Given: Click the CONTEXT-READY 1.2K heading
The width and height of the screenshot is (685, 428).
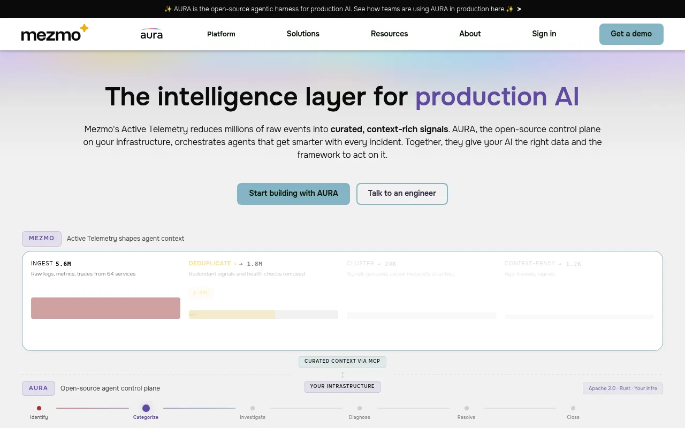Looking at the screenshot, I should [x=543, y=263].
